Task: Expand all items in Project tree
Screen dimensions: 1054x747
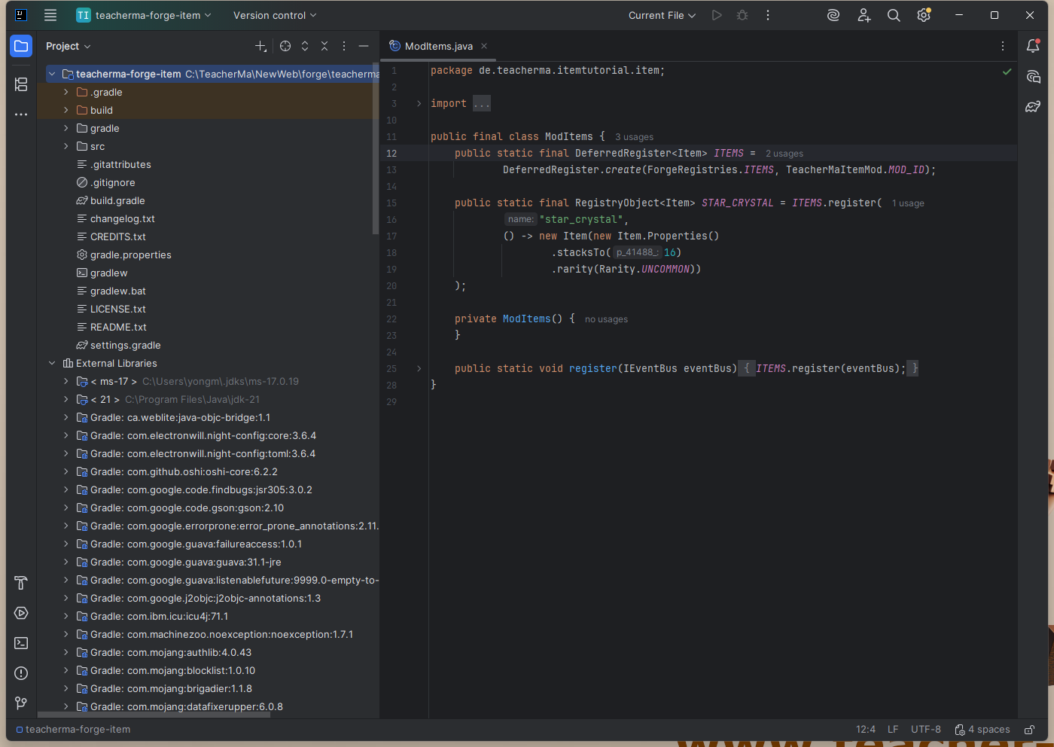Action: (305, 46)
